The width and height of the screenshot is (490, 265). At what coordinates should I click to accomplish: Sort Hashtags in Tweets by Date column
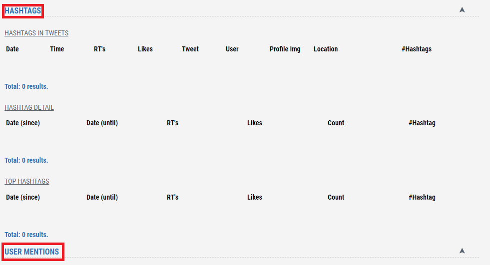[12, 49]
